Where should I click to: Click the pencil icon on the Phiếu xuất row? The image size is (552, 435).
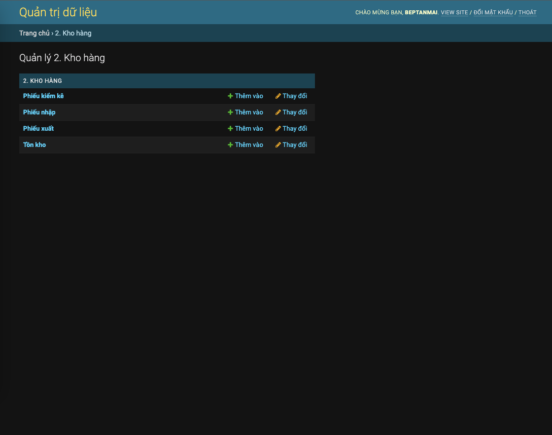[277, 128]
